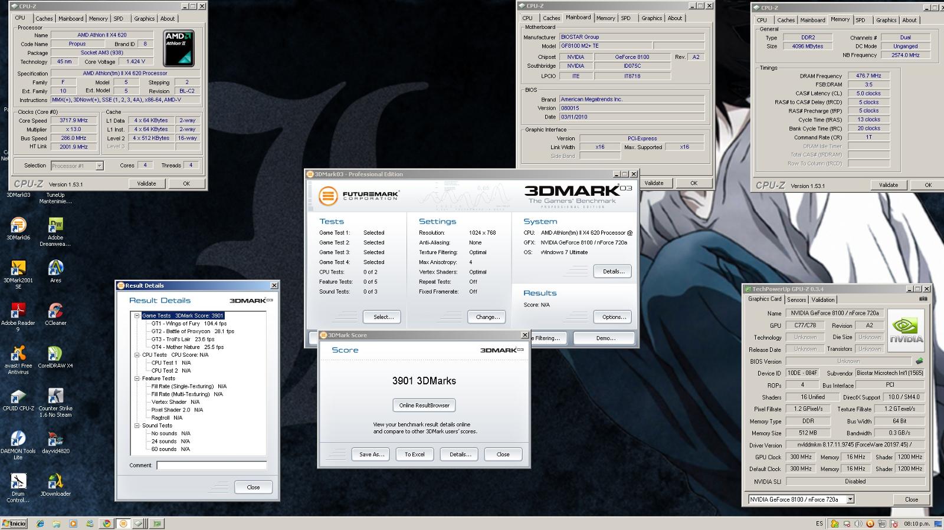Viewport: 944px width, 530px height.
Task: Select GT3 - Troll's Lair result row
Action: point(183,339)
